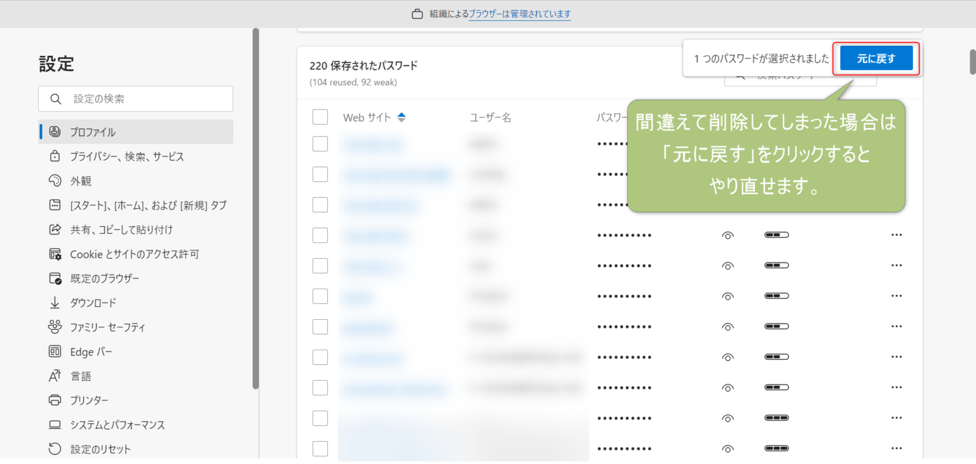This screenshot has height=464, width=976.
Task: Open sort options on Web サイト column
Action: (401, 117)
